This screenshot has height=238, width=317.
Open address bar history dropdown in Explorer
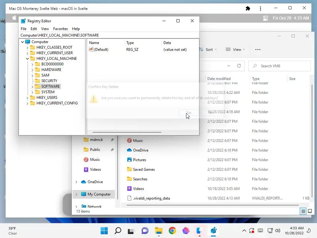pyautogui.click(x=229, y=66)
